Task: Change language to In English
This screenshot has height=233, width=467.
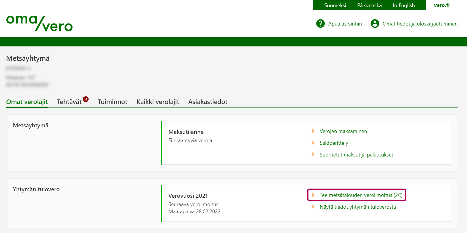Action: click(404, 5)
